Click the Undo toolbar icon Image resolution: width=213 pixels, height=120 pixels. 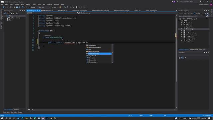[23, 7]
